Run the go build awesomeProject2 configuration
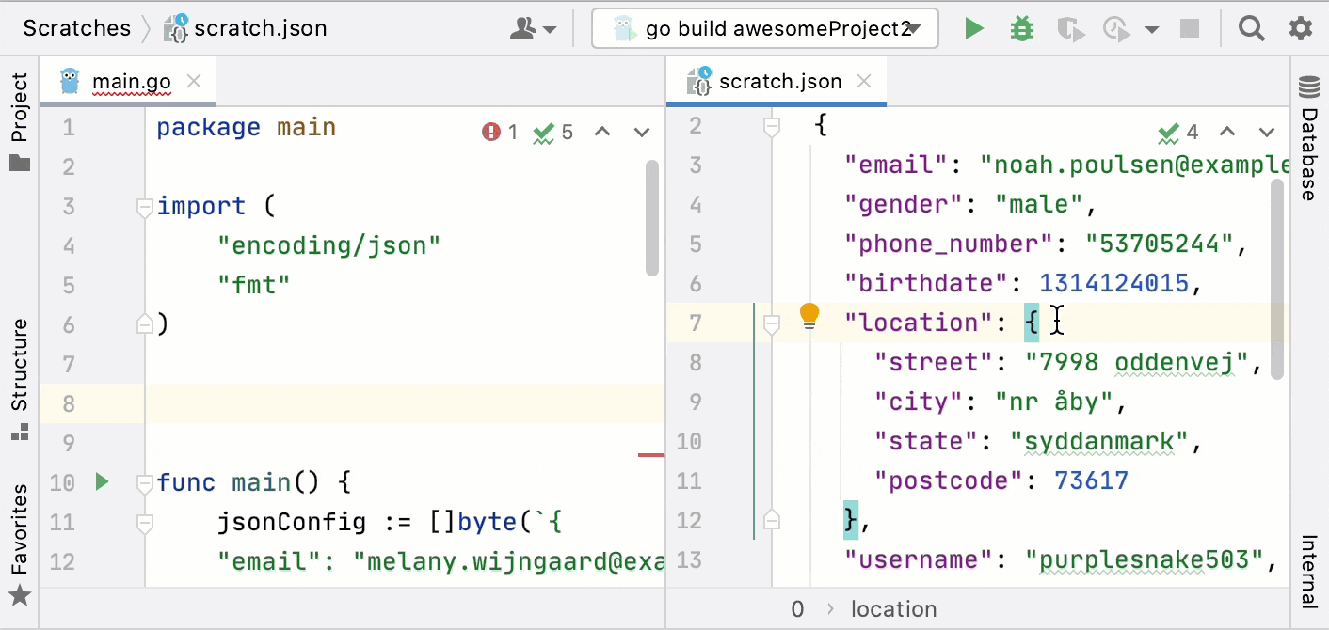1329x630 pixels. [x=974, y=27]
